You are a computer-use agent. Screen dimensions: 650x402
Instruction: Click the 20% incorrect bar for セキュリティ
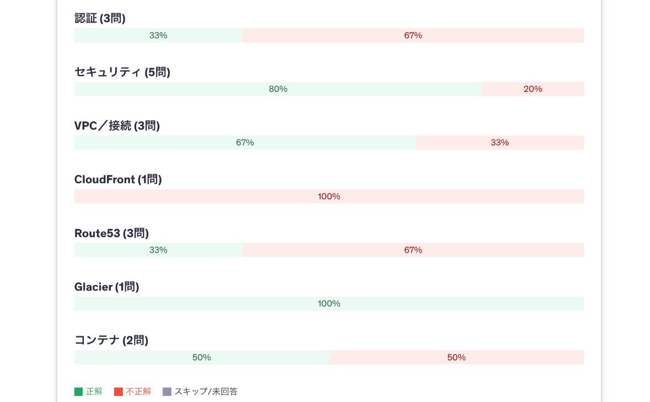coord(533,89)
